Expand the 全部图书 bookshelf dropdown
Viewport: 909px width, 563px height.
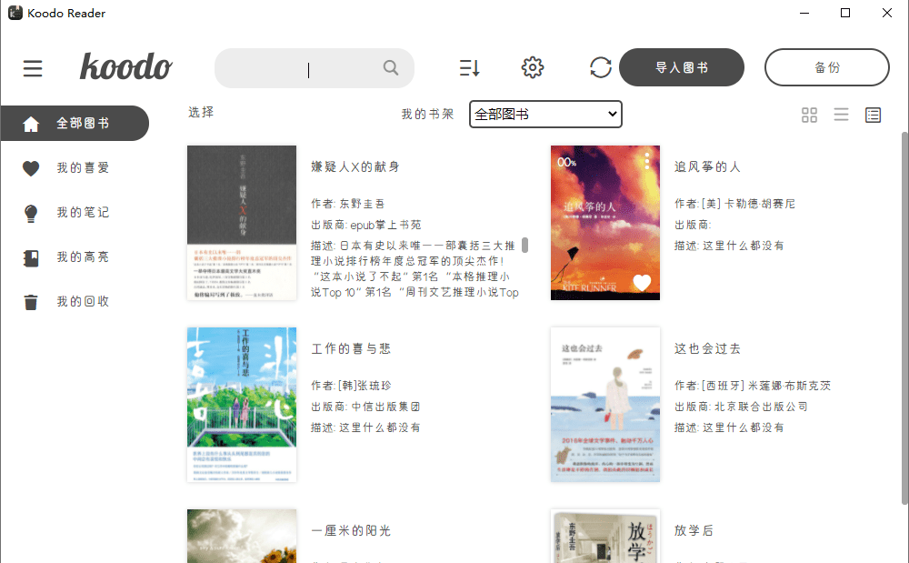click(545, 114)
